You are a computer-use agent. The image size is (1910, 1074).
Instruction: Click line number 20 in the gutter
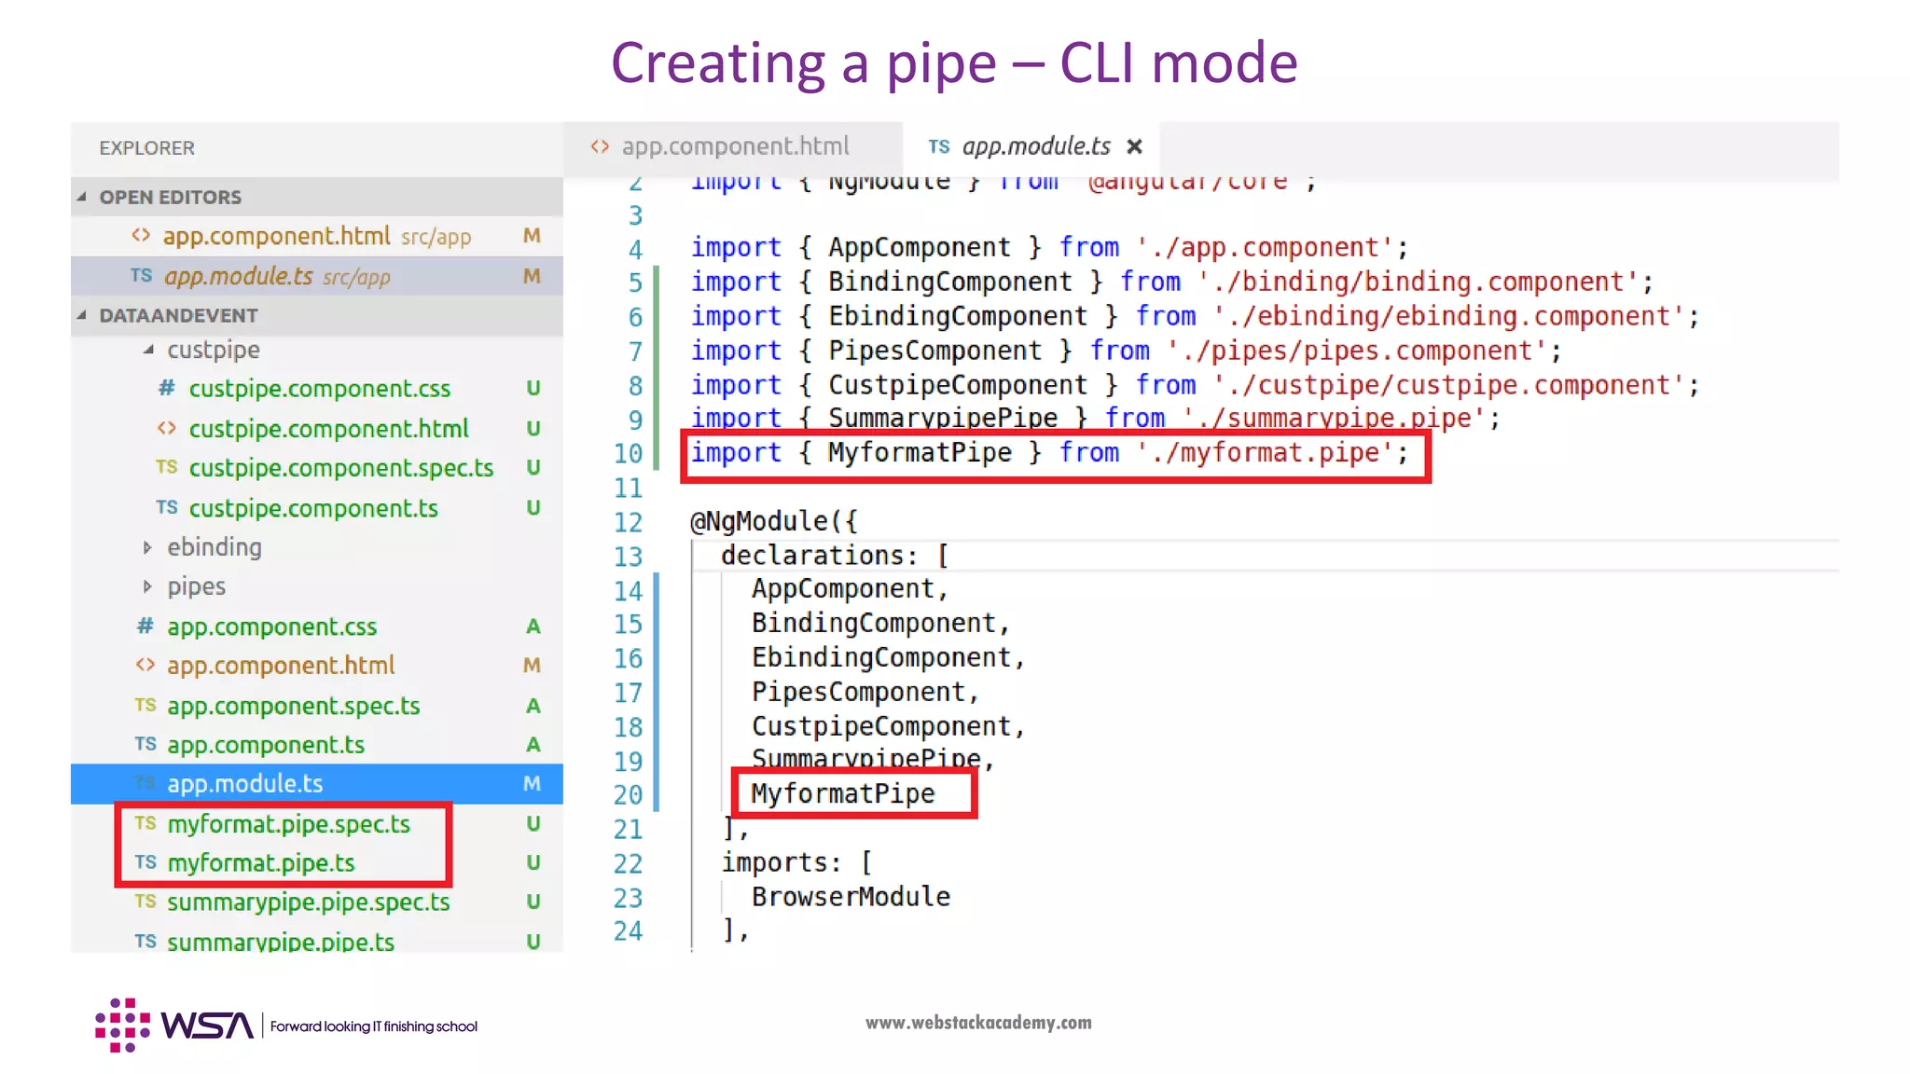pos(628,795)
